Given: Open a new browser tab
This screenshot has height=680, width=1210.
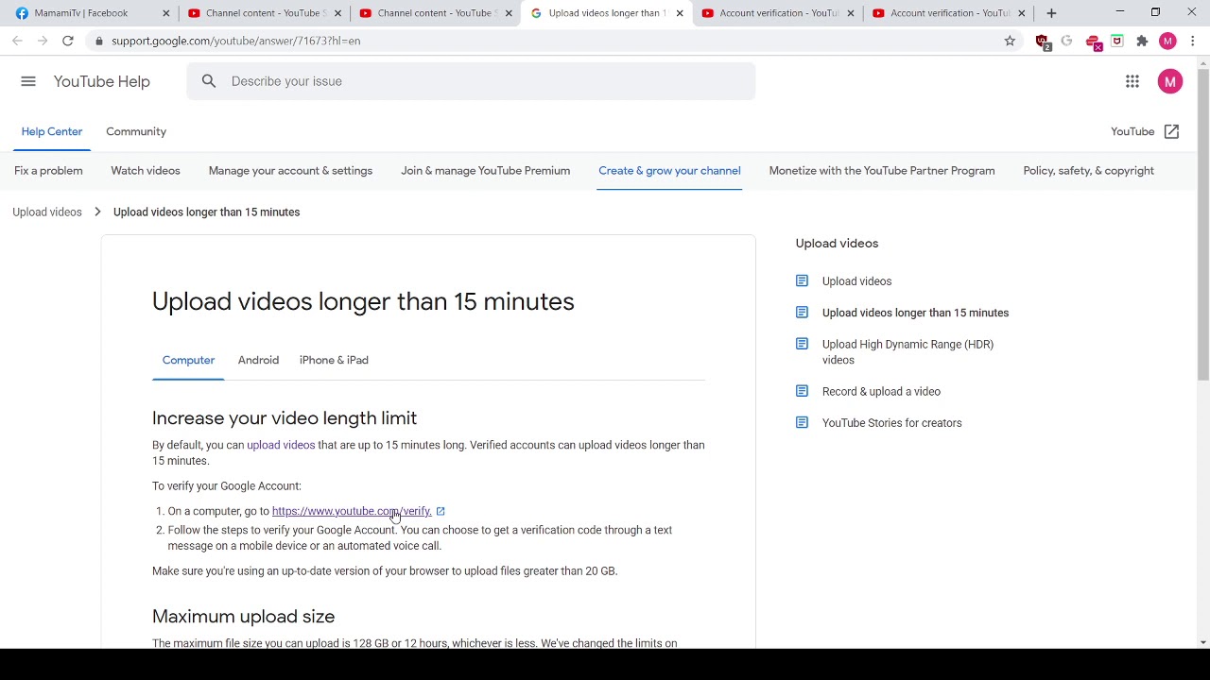Looking at the screenshot, I should (1051, 13).
